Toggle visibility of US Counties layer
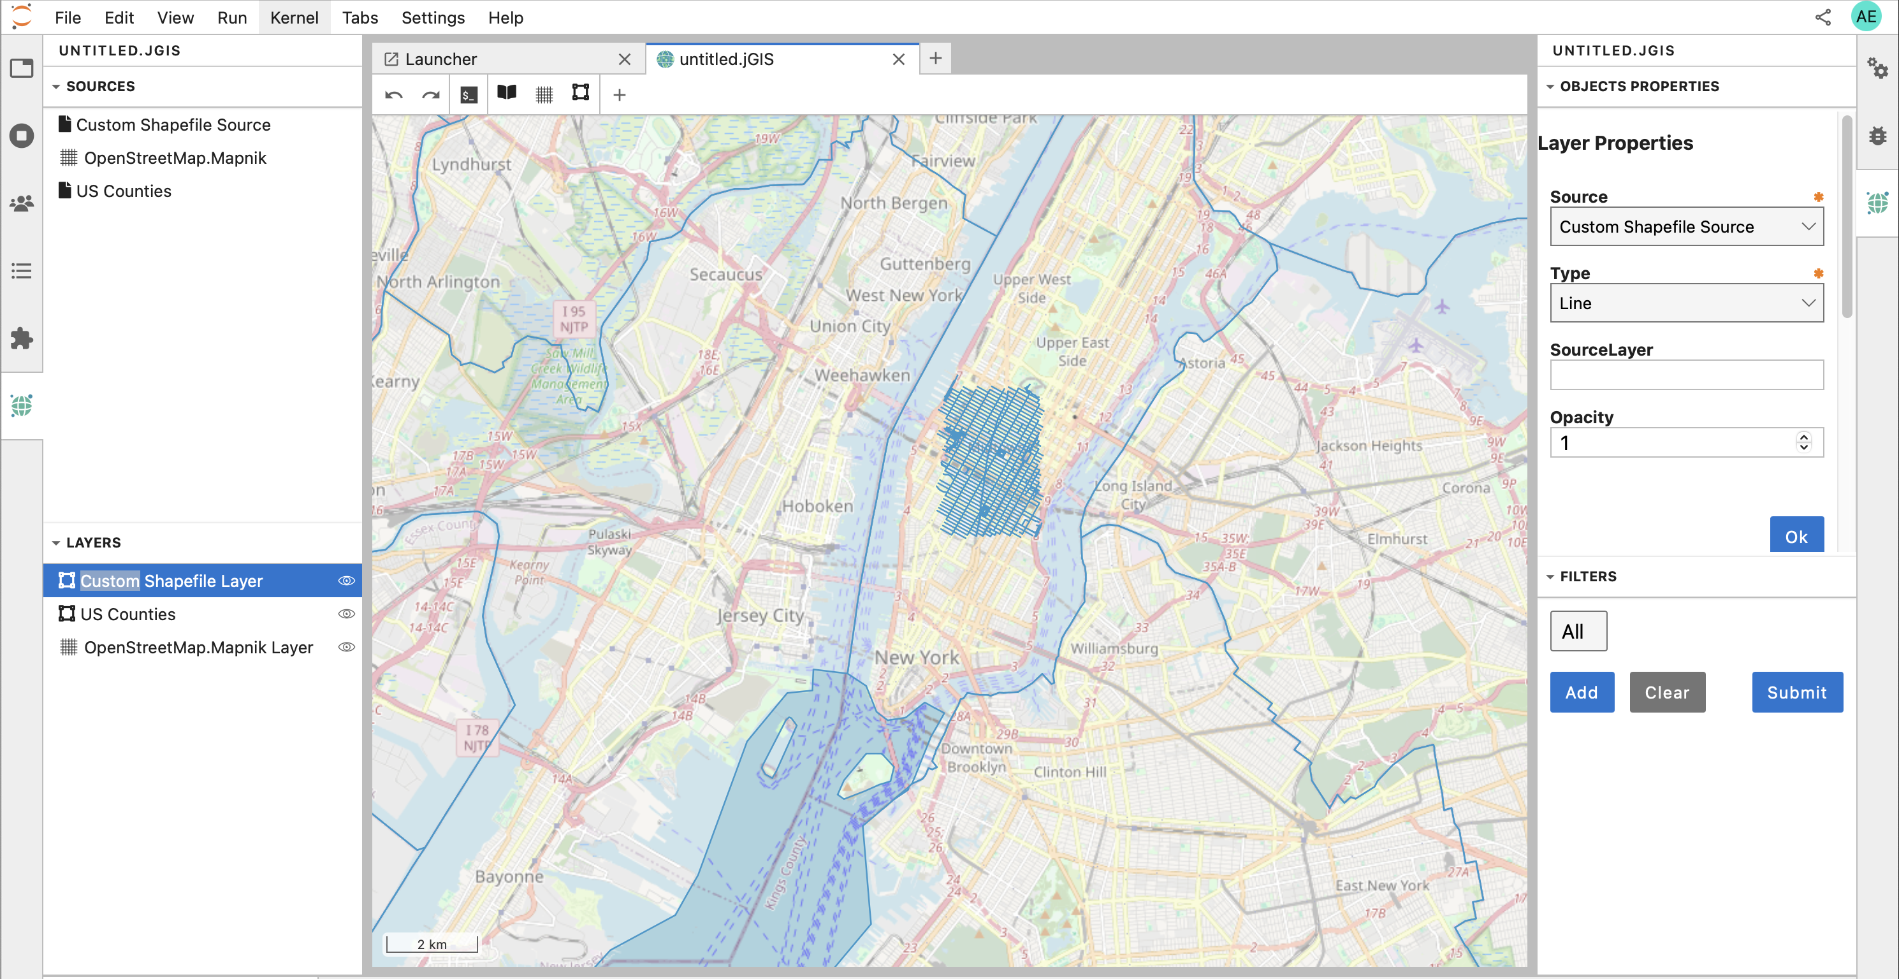1899x979 pixels. point(347,613)
